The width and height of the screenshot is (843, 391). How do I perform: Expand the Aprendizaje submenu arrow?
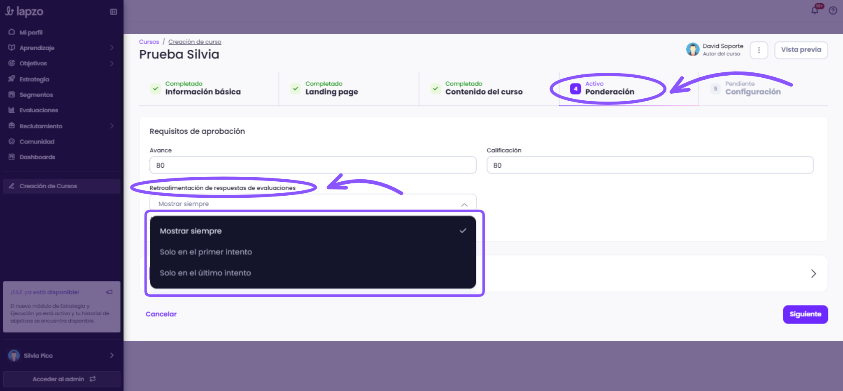tap(112, 48)
